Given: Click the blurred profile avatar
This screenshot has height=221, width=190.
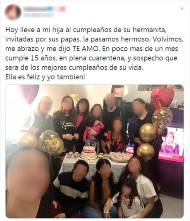Looking at the screenshot, I should click(13, 12).
